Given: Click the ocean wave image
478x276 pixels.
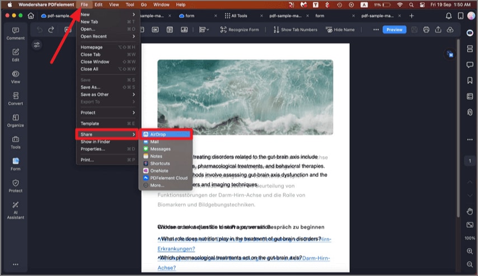Looking at the screenshot, I should 245,97.
